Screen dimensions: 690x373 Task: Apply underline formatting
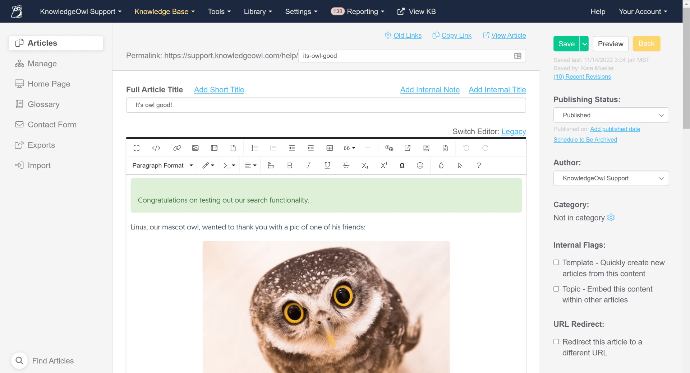[x=327, y=165]
